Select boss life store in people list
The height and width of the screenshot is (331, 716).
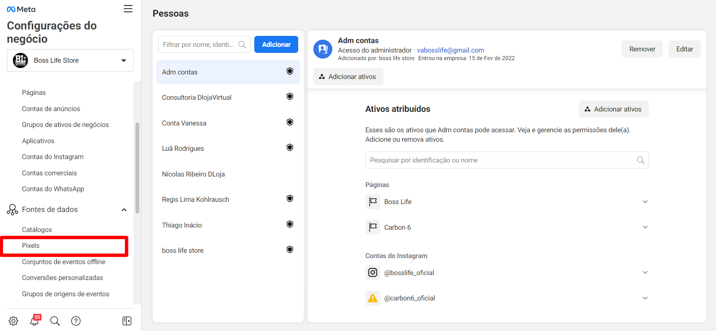(228, 251)
